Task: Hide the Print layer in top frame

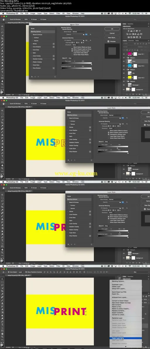Action: point(124,61)
